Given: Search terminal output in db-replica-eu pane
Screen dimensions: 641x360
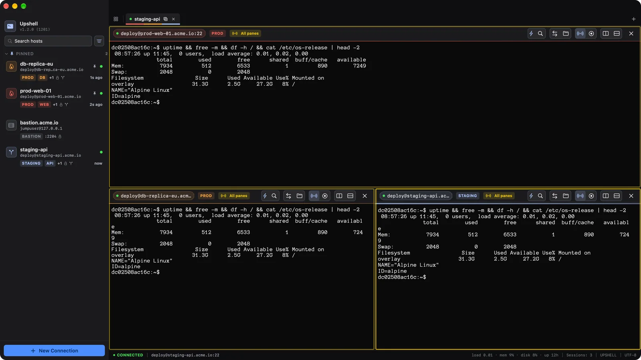Looking at the screenshot, I should (274, 196).
